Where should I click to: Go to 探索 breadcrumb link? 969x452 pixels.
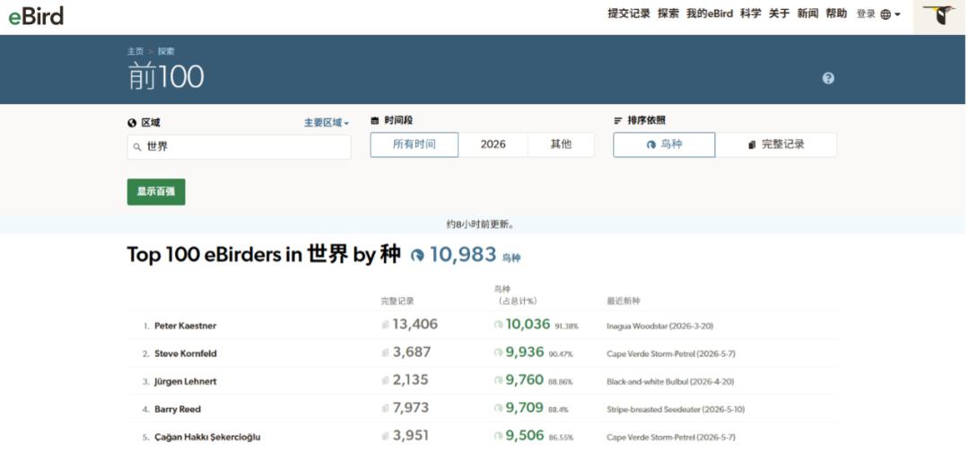(x=166, y=51)
